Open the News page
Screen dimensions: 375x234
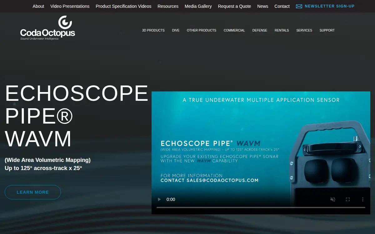coord(263,6)
